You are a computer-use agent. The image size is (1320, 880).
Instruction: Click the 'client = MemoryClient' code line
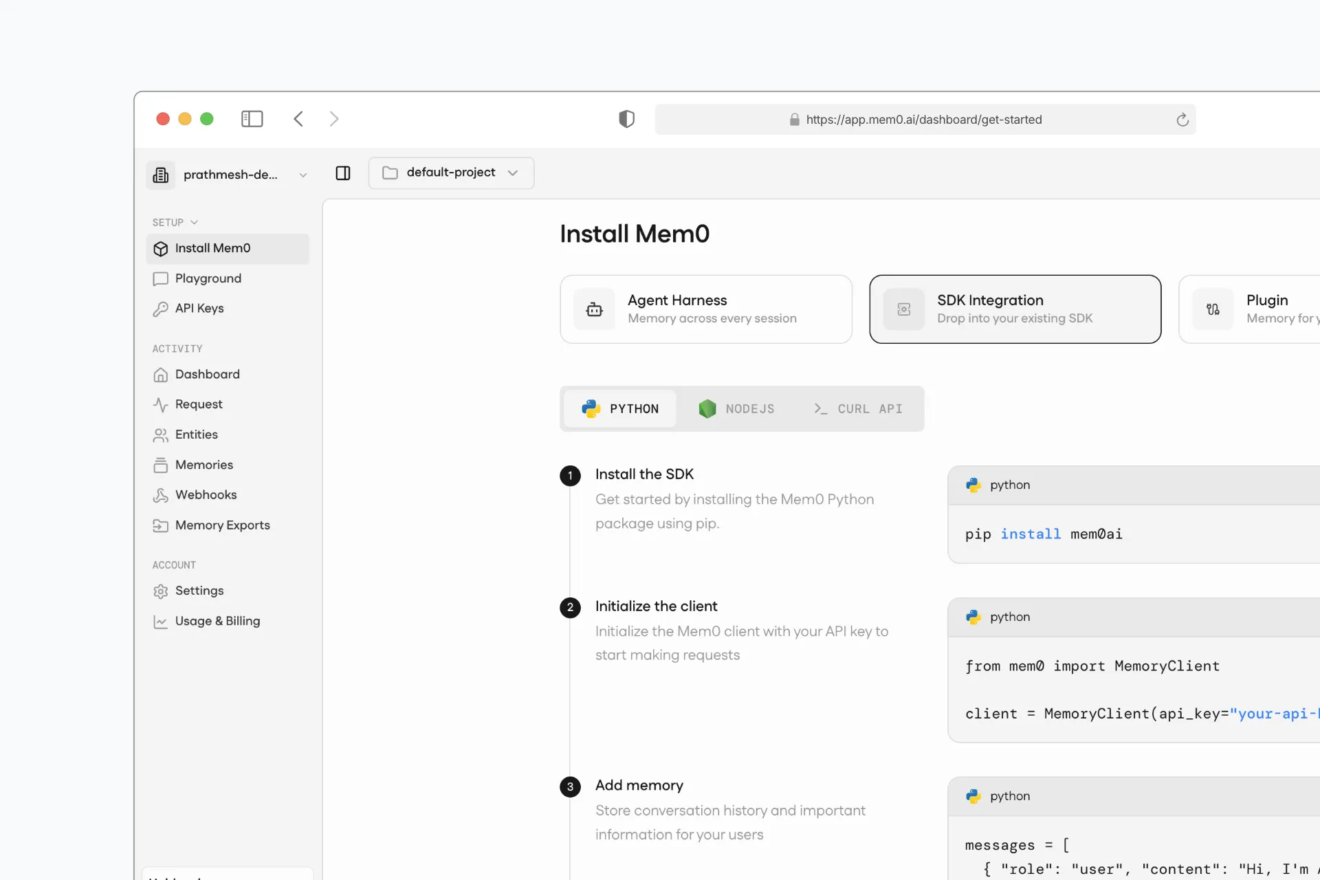[x=1143, y=714]
